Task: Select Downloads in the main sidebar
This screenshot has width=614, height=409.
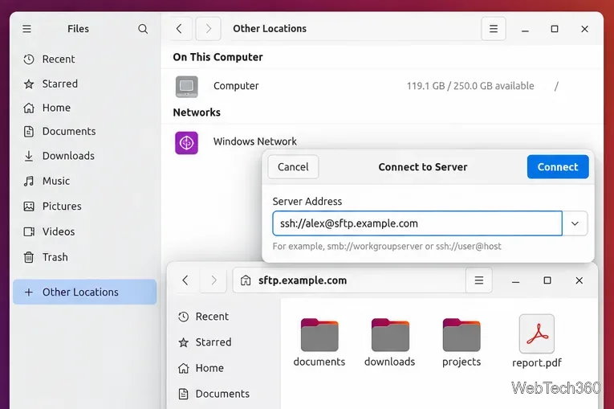Action: (84, 156)
